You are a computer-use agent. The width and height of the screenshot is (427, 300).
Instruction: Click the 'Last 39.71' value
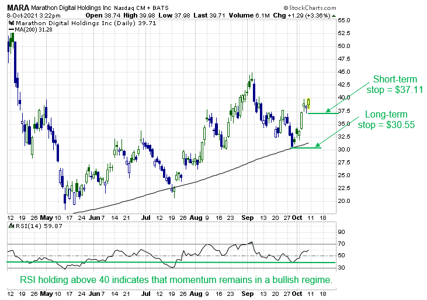point(209,16)
